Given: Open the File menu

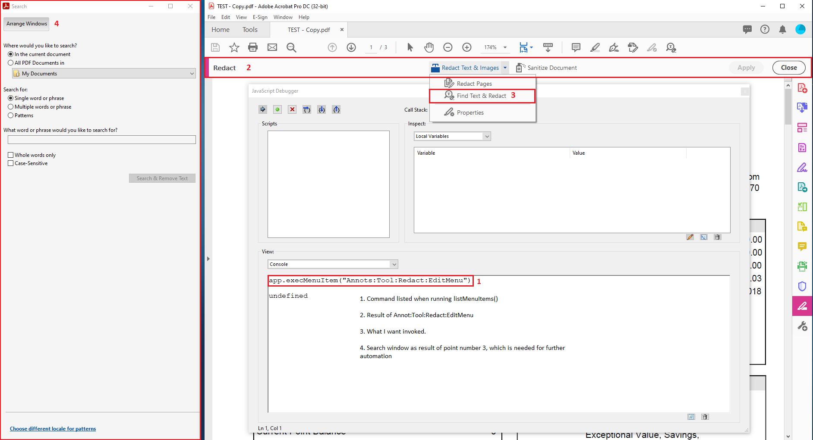Looking at the screenshot, I should 211,17.
